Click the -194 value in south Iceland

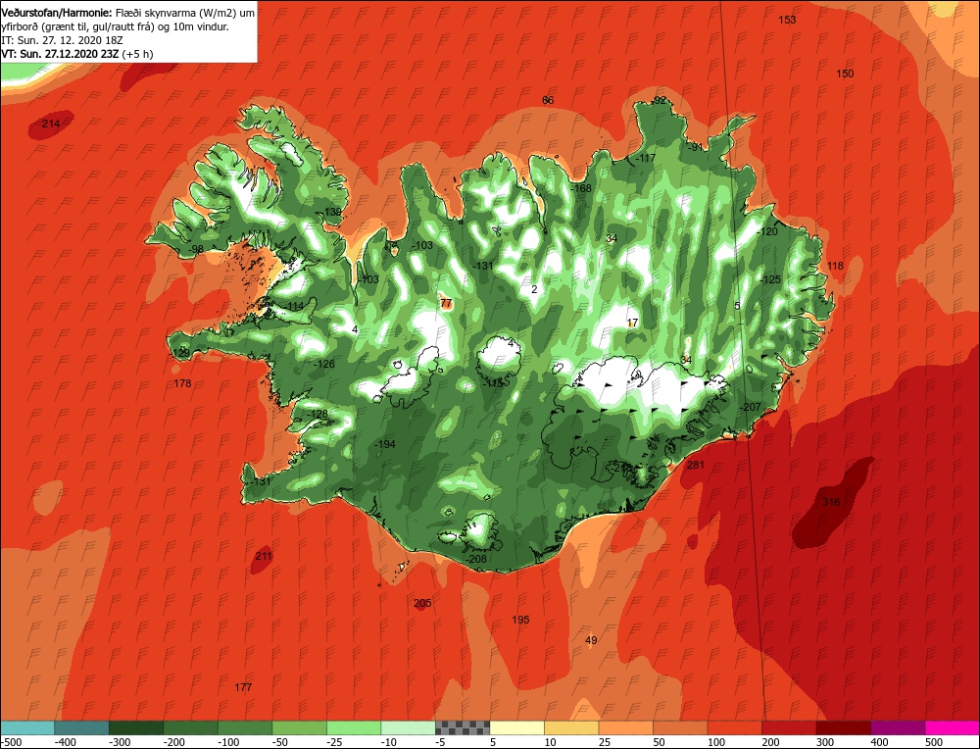coord(385,444)
